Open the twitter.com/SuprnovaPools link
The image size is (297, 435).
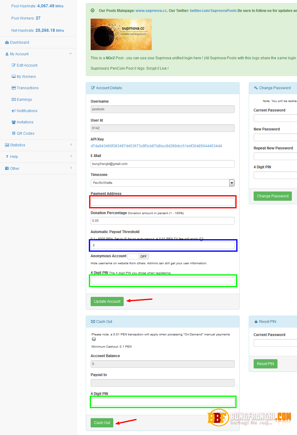click(213, 11)
